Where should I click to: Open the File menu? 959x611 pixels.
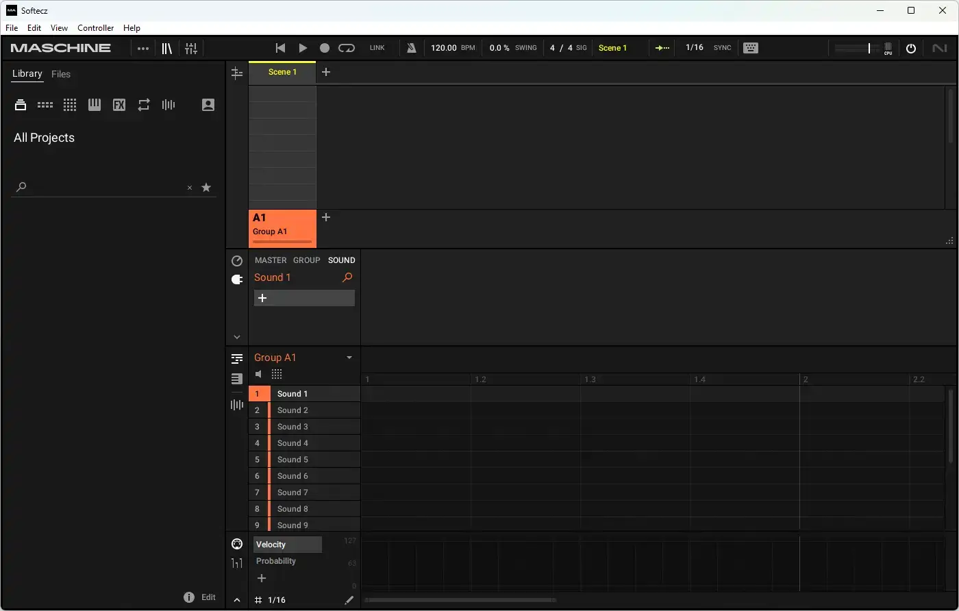12,28
